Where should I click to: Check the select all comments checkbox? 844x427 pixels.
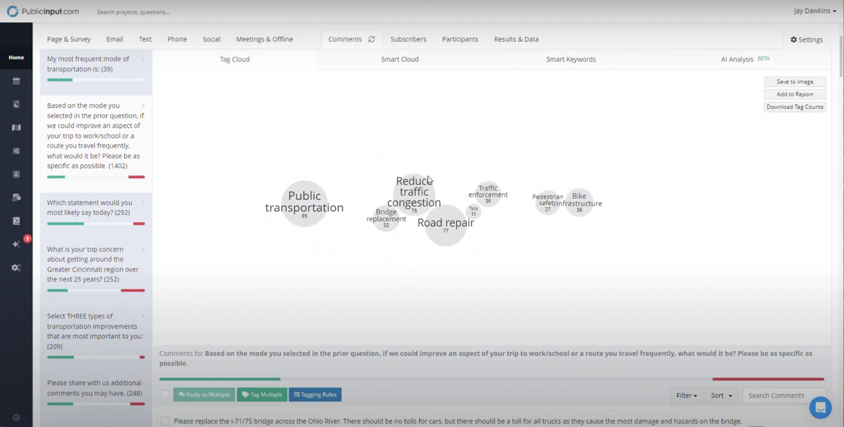click(x=165, y=394)
